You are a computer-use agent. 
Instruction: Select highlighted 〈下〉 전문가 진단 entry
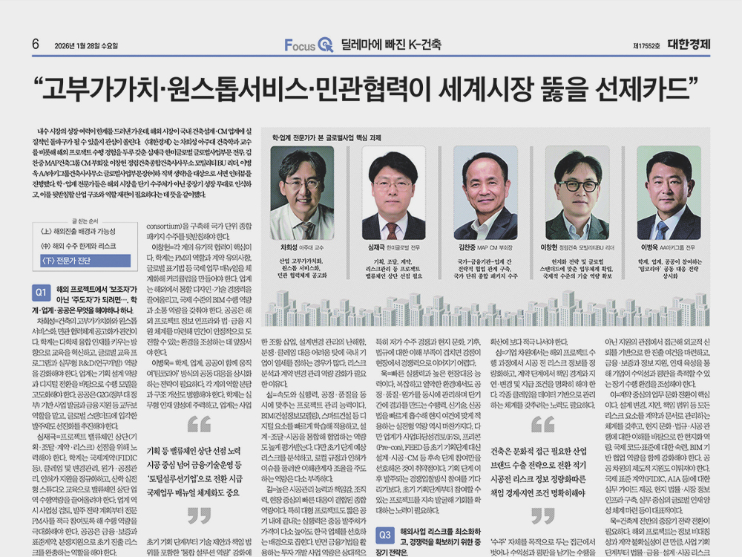82,260
